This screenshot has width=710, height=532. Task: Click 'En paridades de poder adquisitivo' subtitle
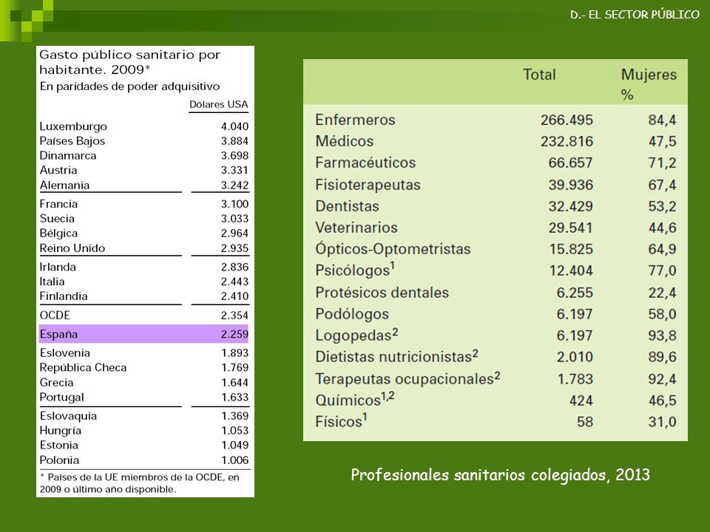point(129,86)
